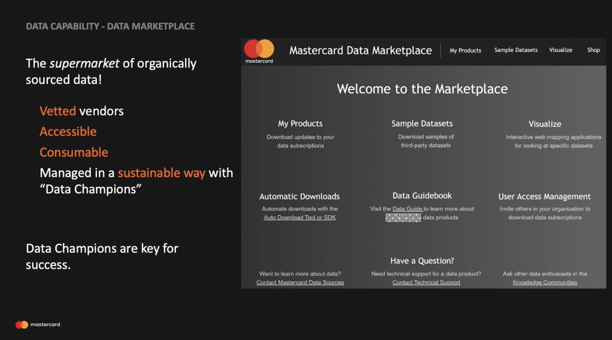Click the italic word supermarket
The image size is (612, 340).
(85, 63)
